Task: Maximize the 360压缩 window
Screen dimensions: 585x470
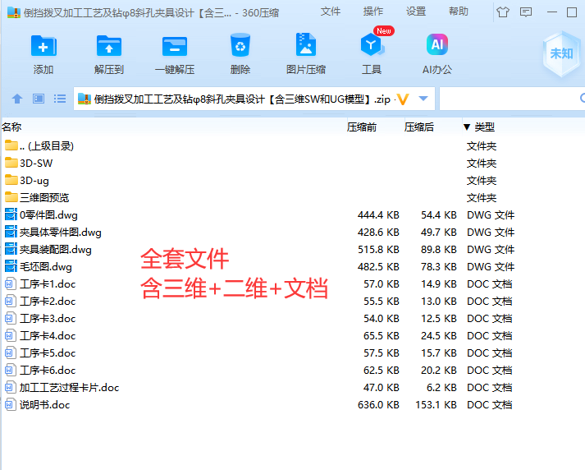Action: (x=572, y=12)
